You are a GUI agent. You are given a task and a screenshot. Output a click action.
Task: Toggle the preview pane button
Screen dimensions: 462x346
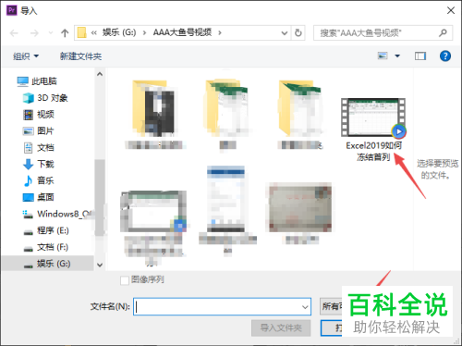tap(420, 56)
